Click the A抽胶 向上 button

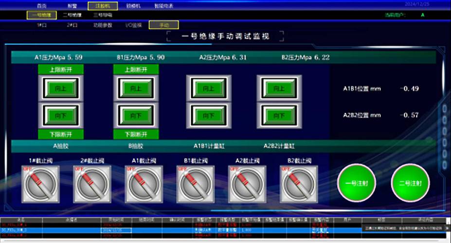coord(61,88)
